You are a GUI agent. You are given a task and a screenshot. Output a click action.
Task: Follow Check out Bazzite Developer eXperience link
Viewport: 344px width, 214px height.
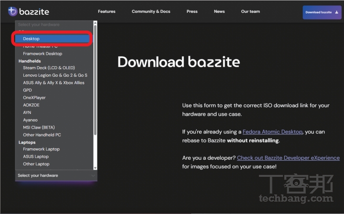coord(288,158)
